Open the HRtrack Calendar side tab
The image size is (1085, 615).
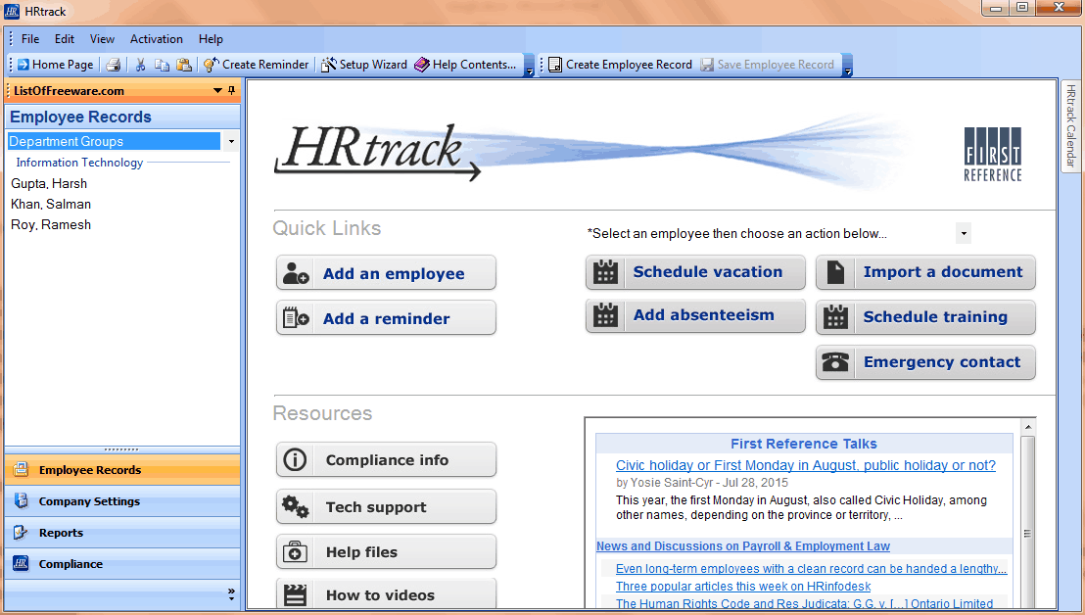pyautogui.click(x=1070, y=125)
